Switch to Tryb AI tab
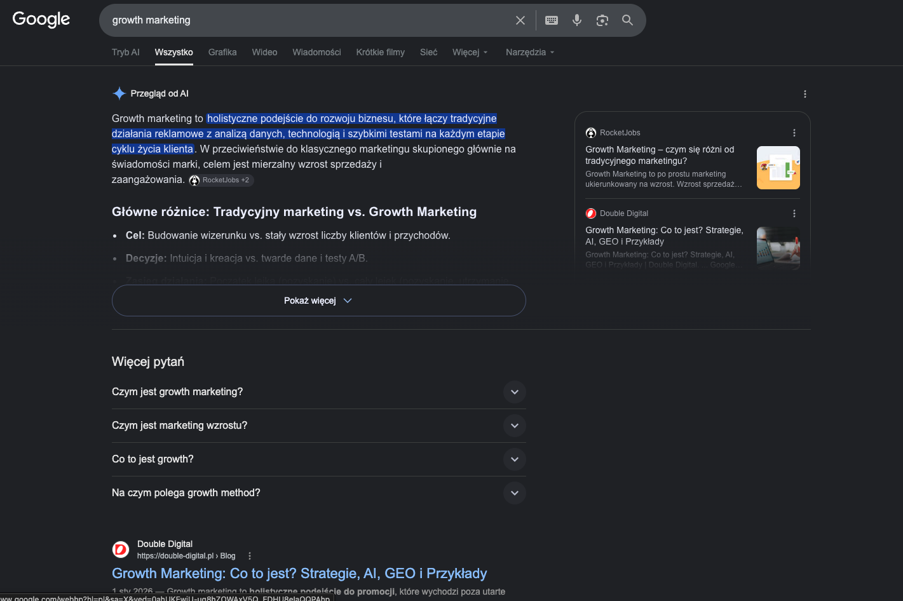 pos(126,52)
